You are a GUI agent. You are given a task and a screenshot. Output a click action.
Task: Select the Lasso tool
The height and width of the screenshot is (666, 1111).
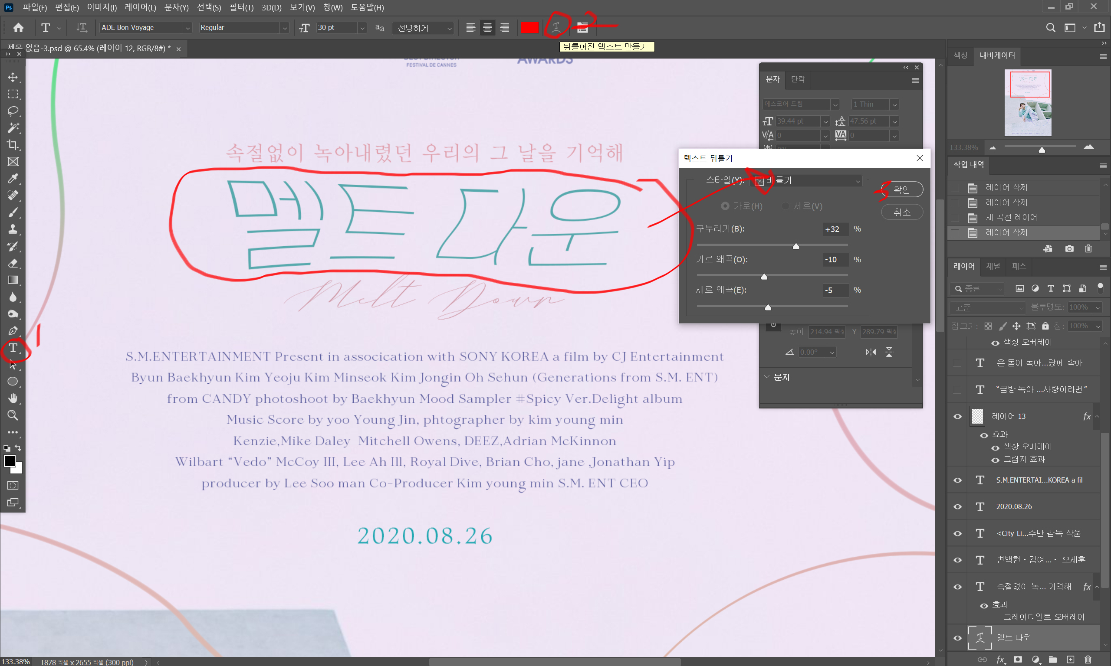click(x=13, y=111)
